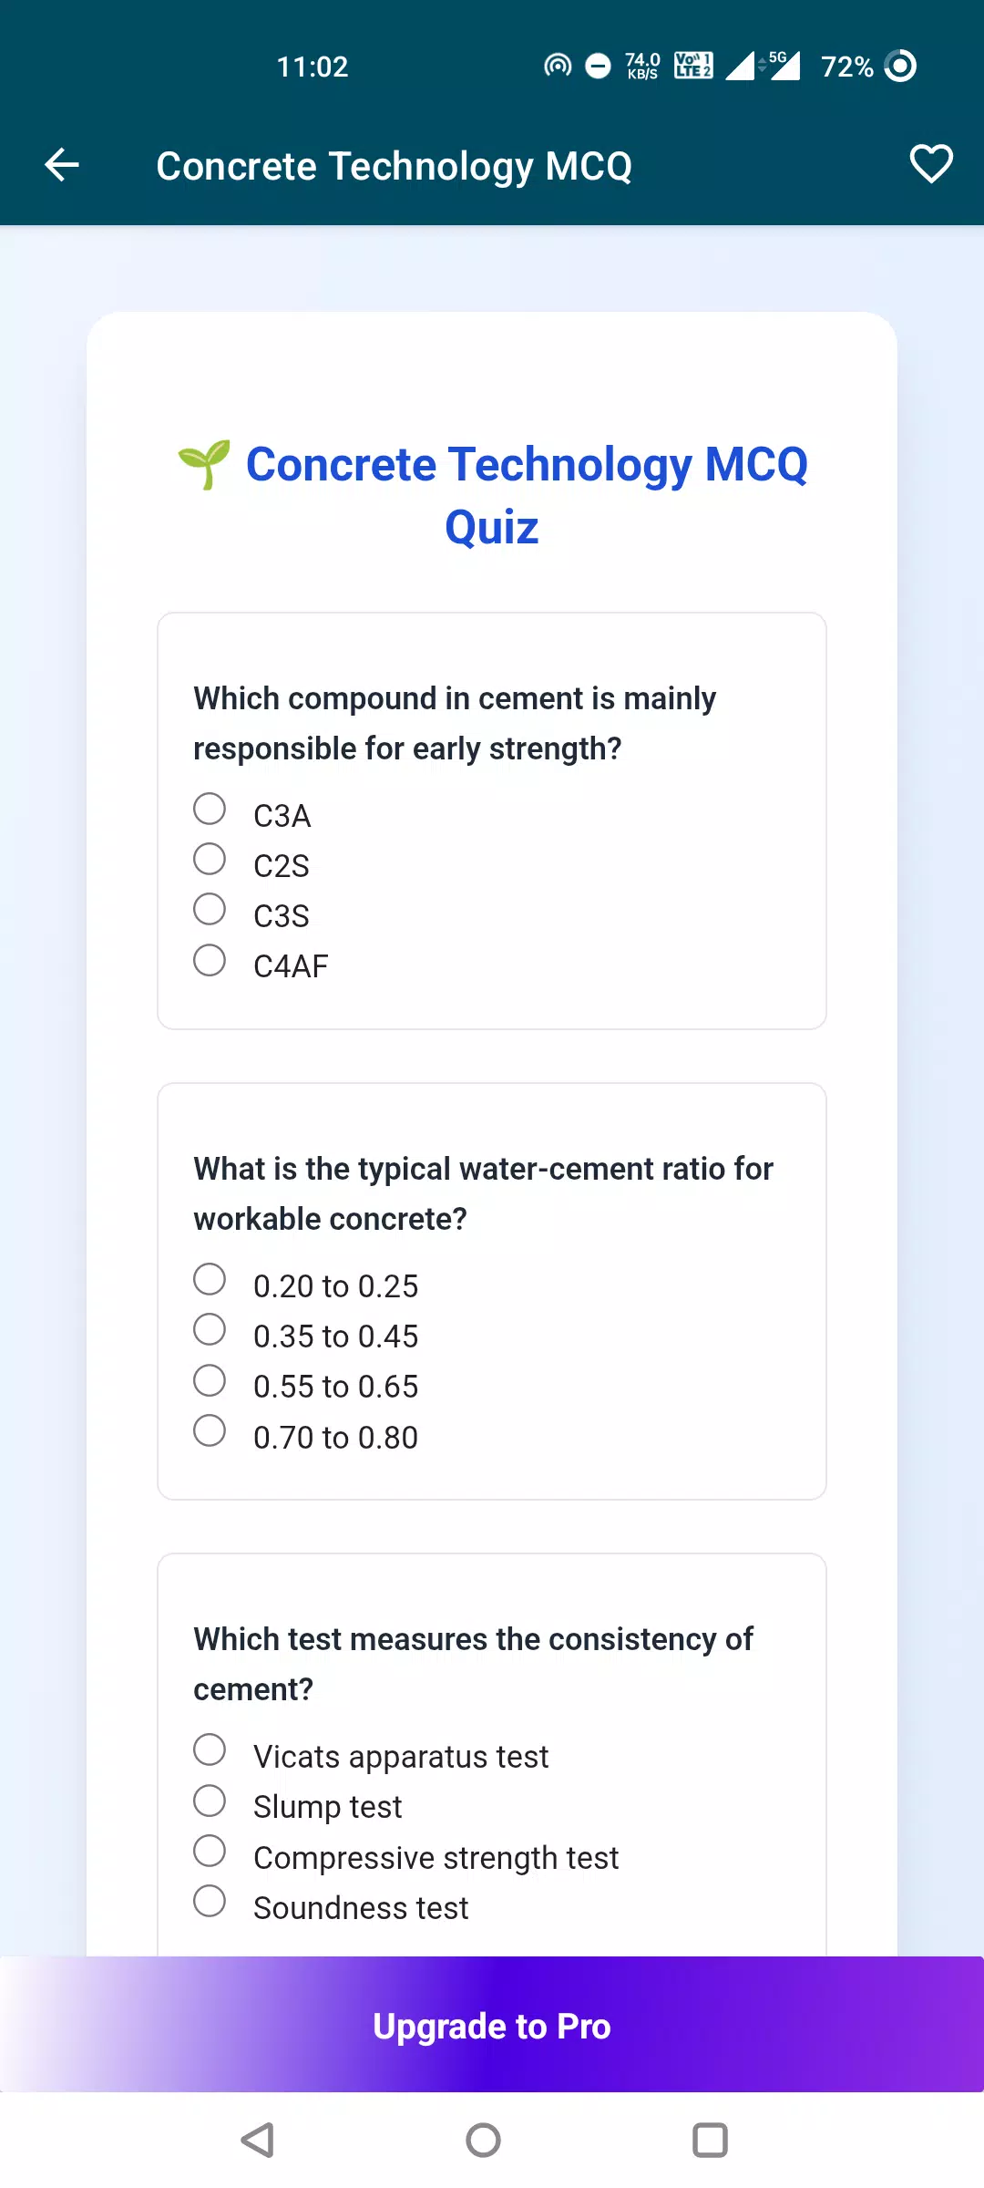Tap the back arrow in header
The image size is (984, 2188).
click(x=62, y=165)
